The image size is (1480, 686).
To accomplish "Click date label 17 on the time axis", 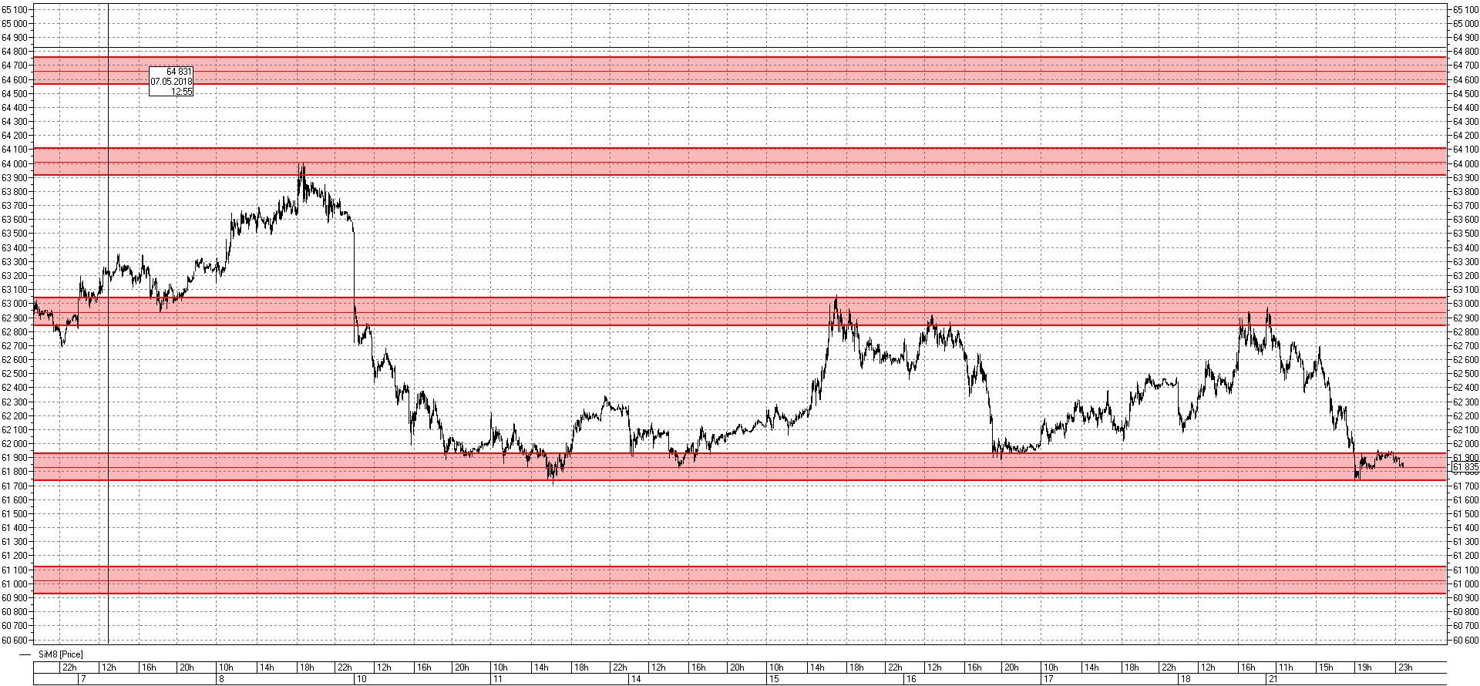I will click(x=1048, y=679).
